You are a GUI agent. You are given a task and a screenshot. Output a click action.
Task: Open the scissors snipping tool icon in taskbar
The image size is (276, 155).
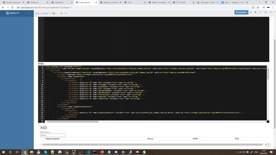coord(81,152)
